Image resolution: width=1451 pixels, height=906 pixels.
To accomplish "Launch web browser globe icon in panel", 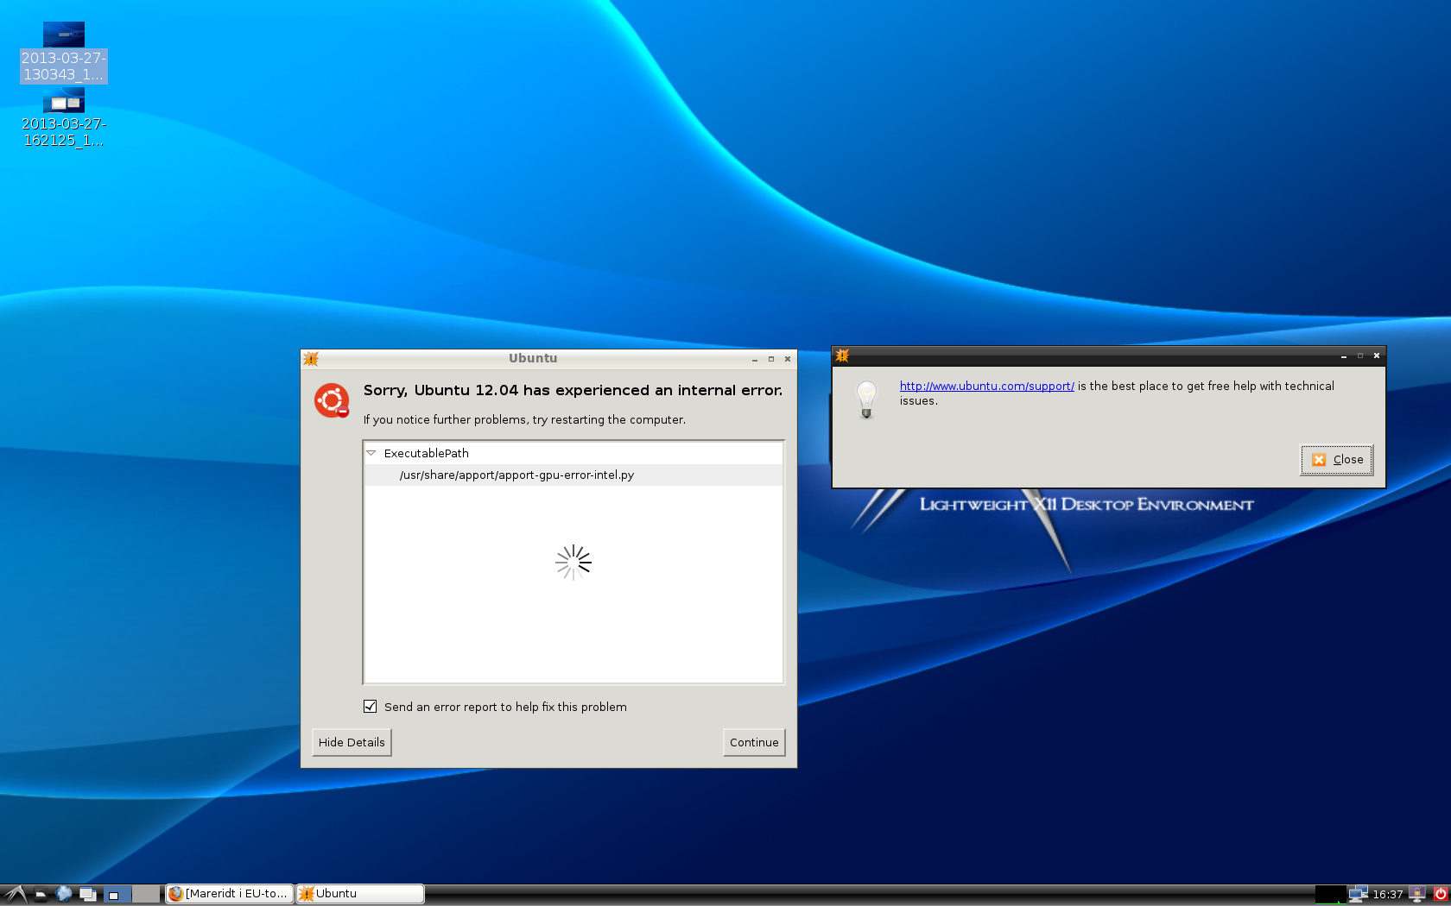I will pyautogui.click(x=64, y=894).
